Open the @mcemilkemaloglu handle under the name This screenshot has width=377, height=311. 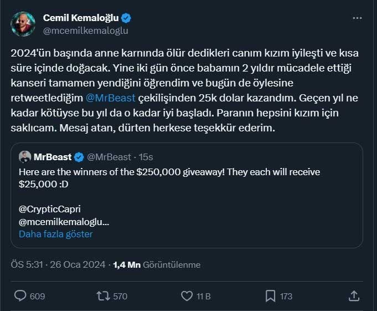(85, 30)
